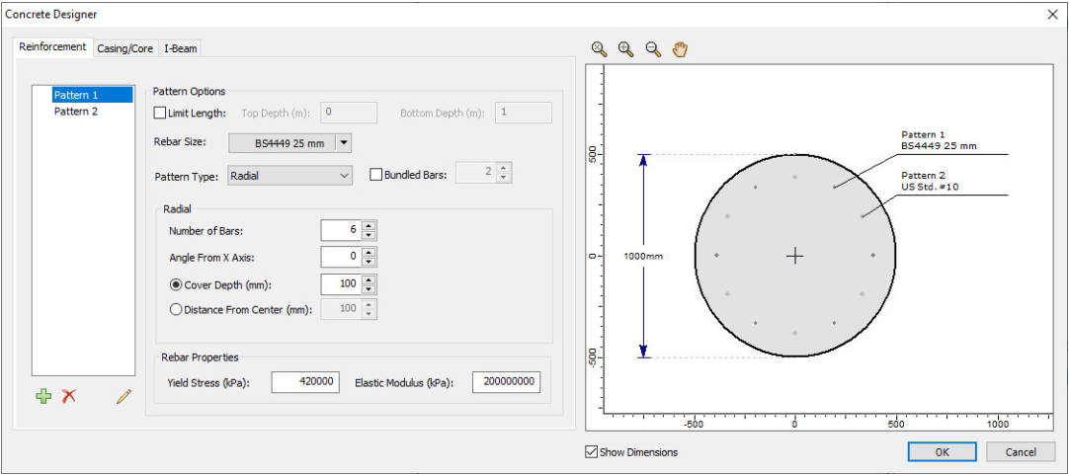The width and height of the screenshot is (1069, 475).
Task: Decrease Angle From X Axis value
Action: (x=369, y=262)
